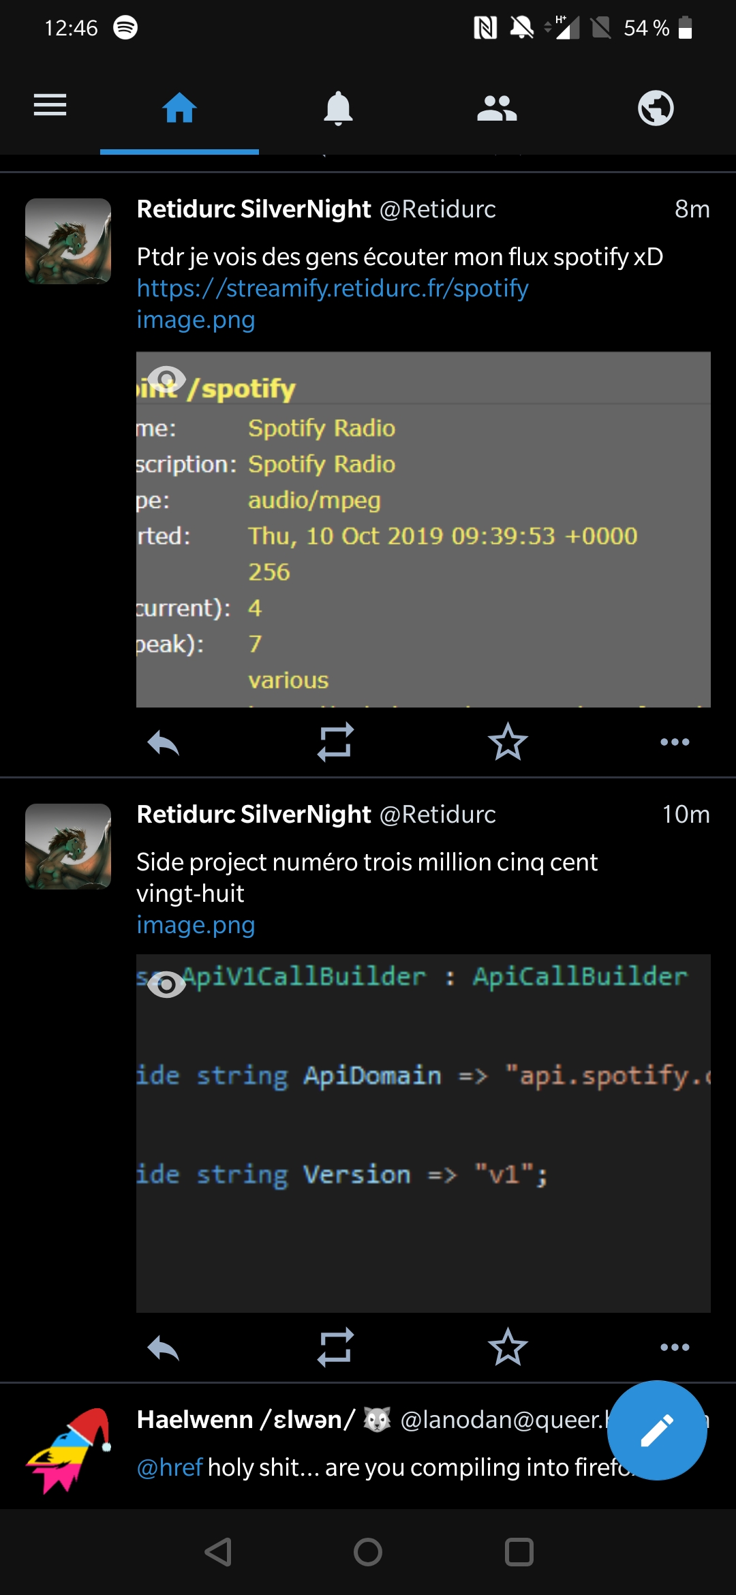Toggle visibility of the Spotify Radio image
The image size is (736, 1595).
pyautogui.click(x=167, y=379)
